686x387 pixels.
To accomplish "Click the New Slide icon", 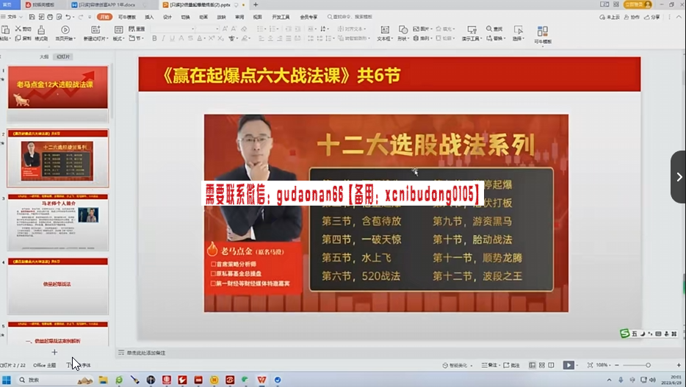I will tap(95, 29).
